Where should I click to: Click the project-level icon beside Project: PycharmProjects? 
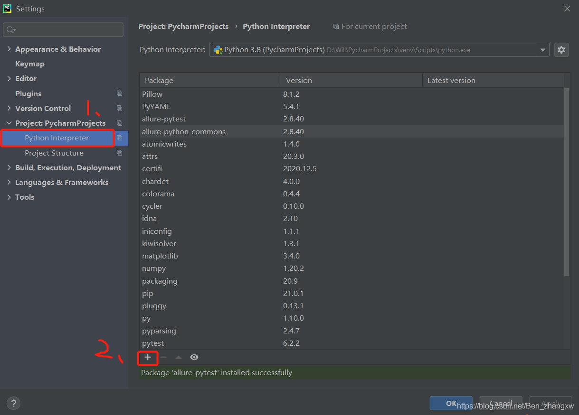point(119,123)
